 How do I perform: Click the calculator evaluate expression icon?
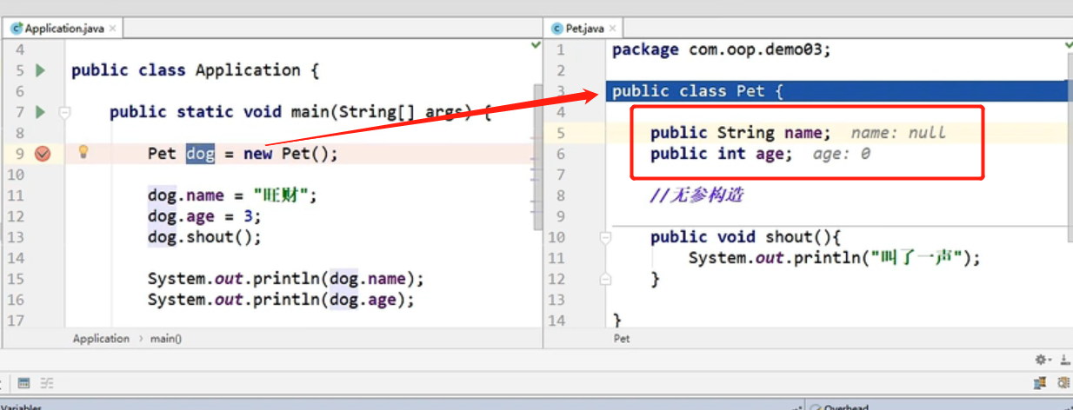click(24, 383)
